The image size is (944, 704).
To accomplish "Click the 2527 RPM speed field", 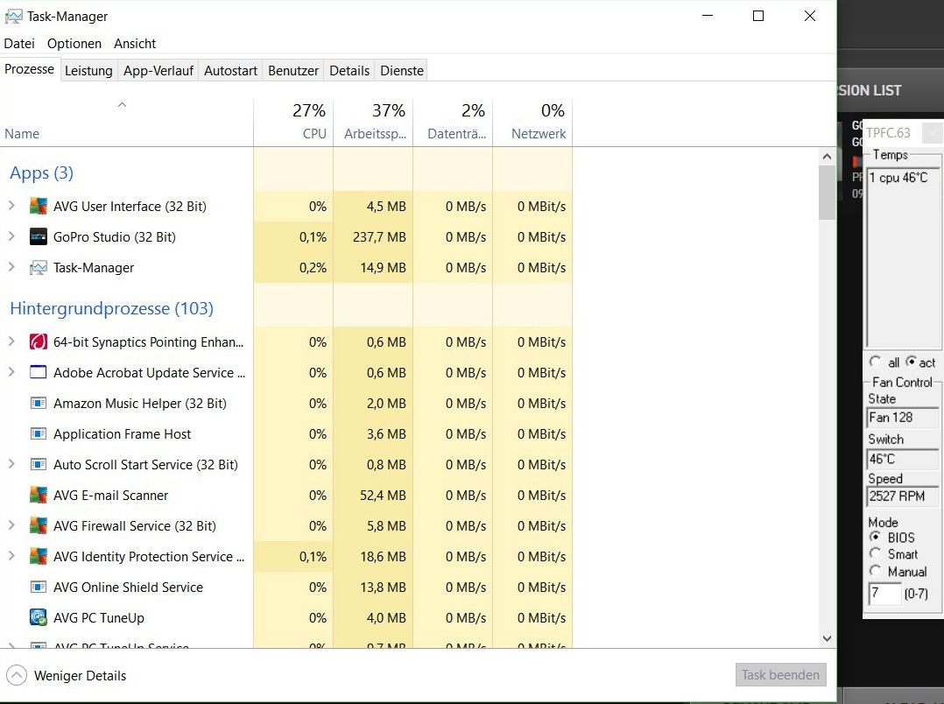I will (903, 496).
